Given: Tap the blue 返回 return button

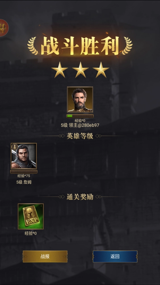Looking at the screenshot, I should [x=115, y=256].
